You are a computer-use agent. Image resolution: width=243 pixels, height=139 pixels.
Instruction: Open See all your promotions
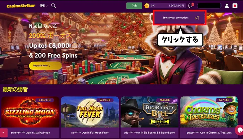pyautogui.click(x=179, y=18)
